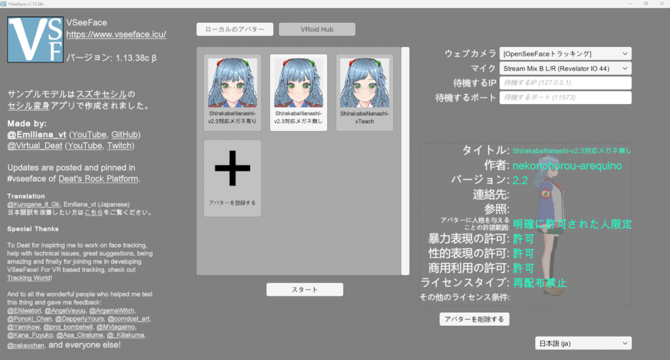This screenshot has height=360, width=670.
Task: Open Deat's Rock Platform link
Action: [x=98, y=179]
